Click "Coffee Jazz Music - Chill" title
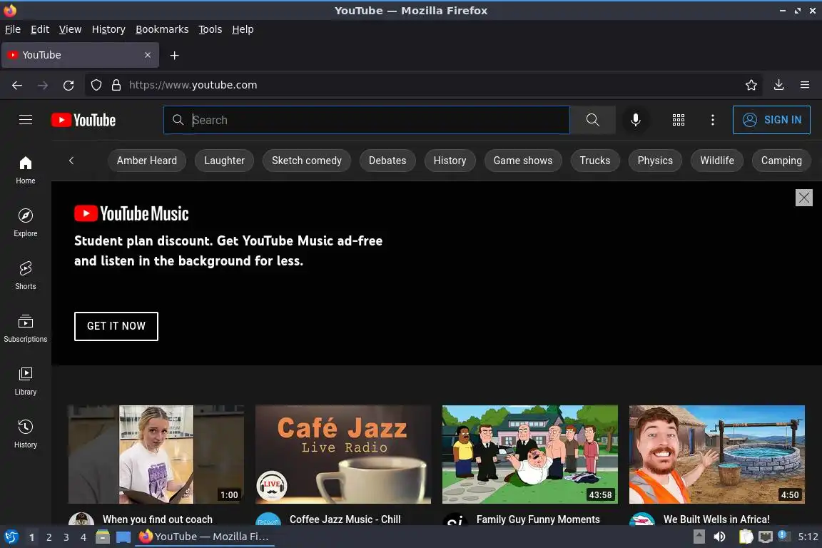Screen dimensions: 822x548 coord(345,519)
